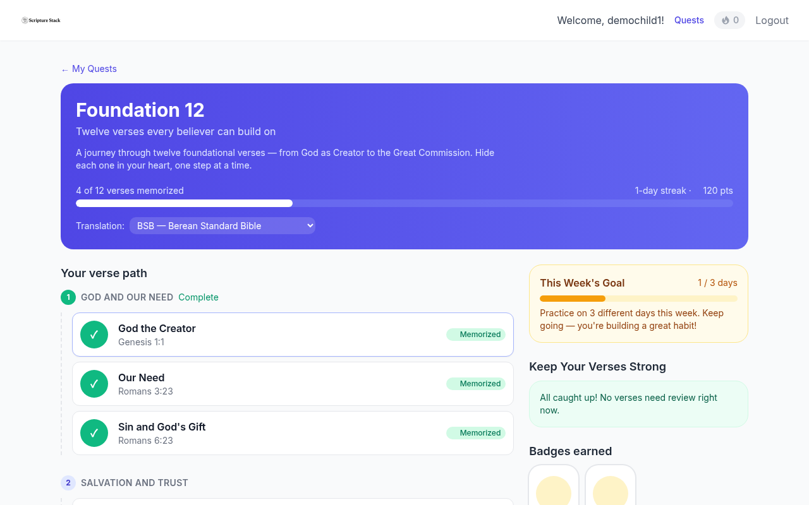Open the second earned badge

[611, 485]
